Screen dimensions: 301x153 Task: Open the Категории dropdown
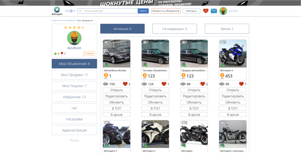tap(191, 11)
